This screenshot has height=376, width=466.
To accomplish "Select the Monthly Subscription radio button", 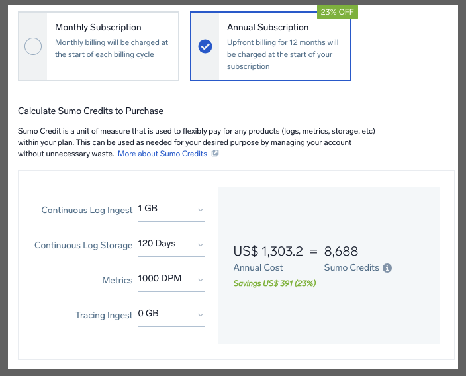I will pyautogui.click(x=33, y=46).
